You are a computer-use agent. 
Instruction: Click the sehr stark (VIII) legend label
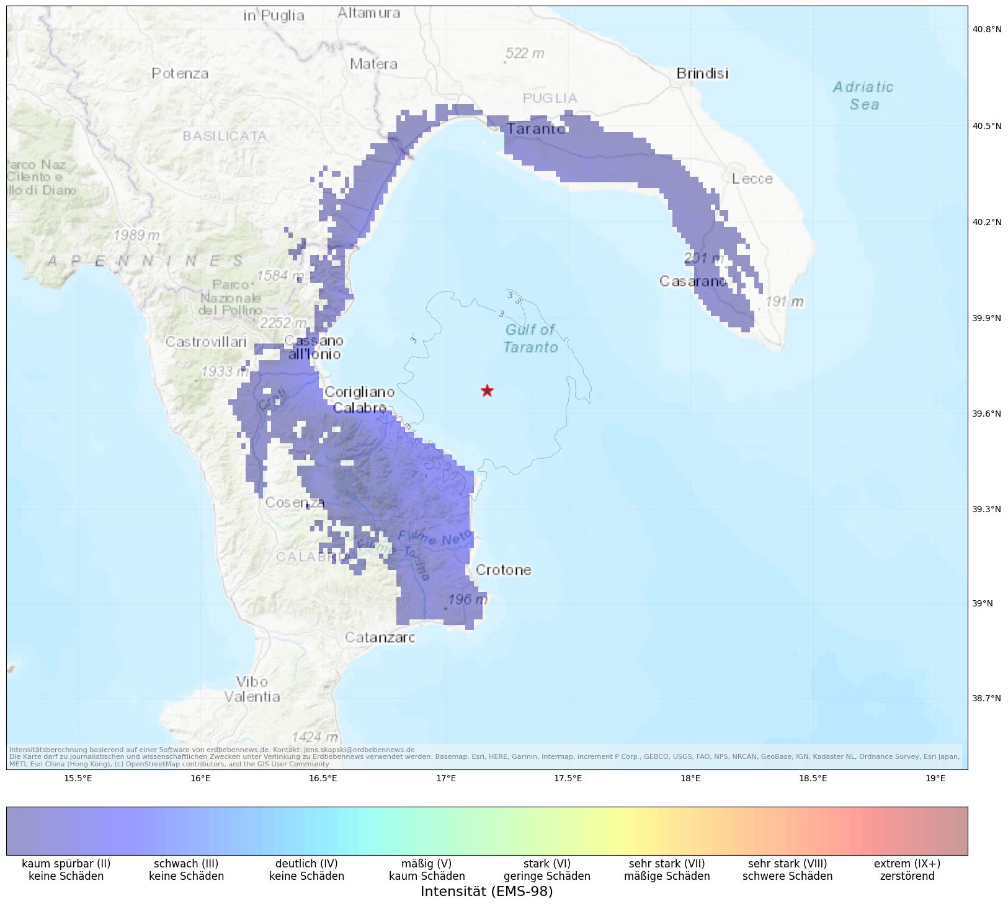point(787,863)
